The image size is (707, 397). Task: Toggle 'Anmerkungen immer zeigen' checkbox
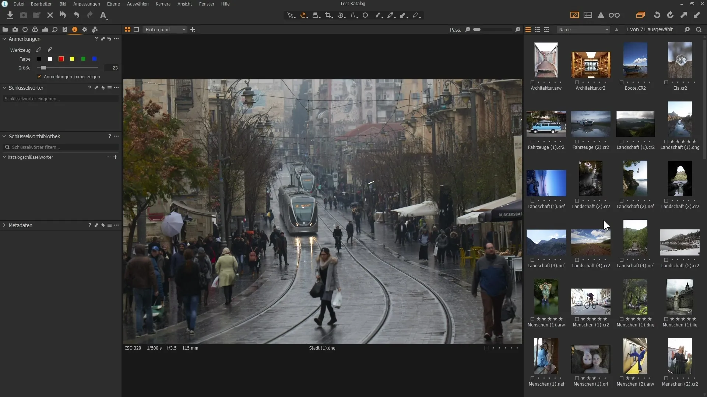tap(39, 76)
